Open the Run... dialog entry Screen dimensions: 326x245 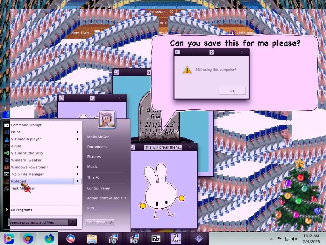coord(92,208)
